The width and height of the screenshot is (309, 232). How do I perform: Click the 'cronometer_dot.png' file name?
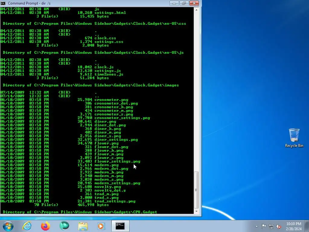[x=116, y=103]
